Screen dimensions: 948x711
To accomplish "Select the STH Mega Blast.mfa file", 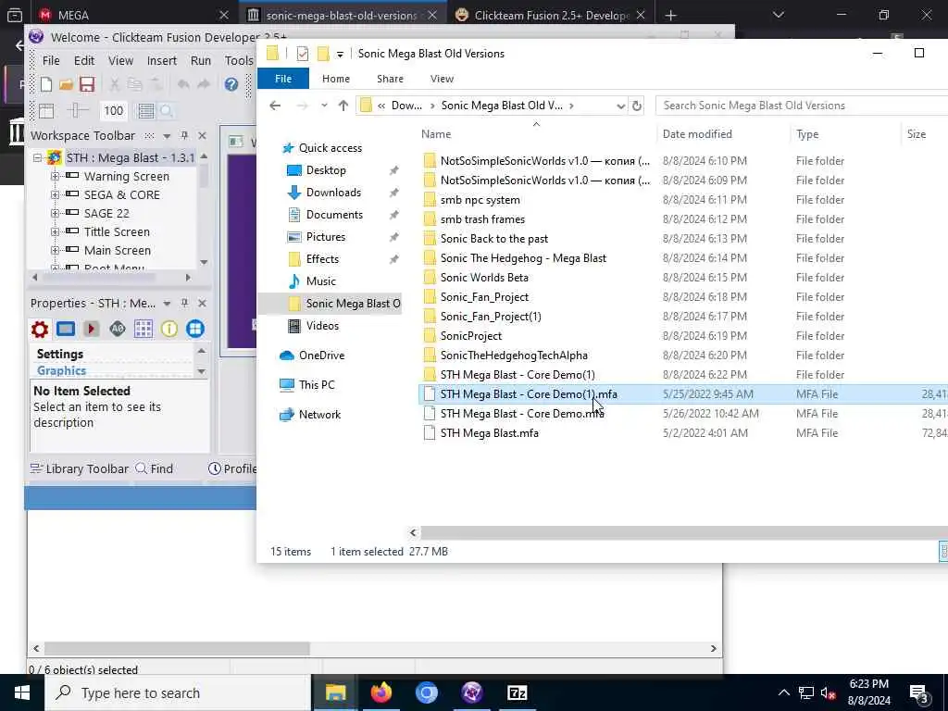I will coord(489,433).
